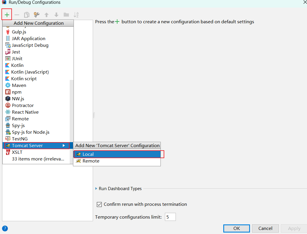Select TestNG configuration type
The height and width of the screenshot is (234, 307).
36,139
